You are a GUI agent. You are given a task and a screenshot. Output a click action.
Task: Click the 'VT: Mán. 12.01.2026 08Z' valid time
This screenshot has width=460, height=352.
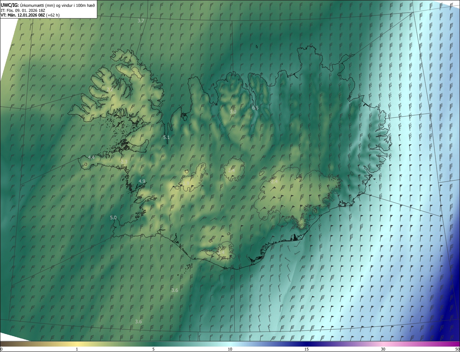[23, 15]
